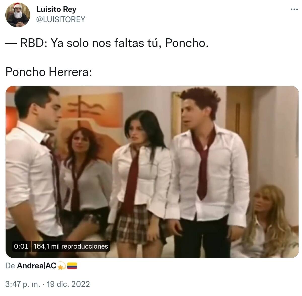Open the Andrea|AC video source profile
The width and height of the screenshot is (302, 296).
[x=36, y=266]
